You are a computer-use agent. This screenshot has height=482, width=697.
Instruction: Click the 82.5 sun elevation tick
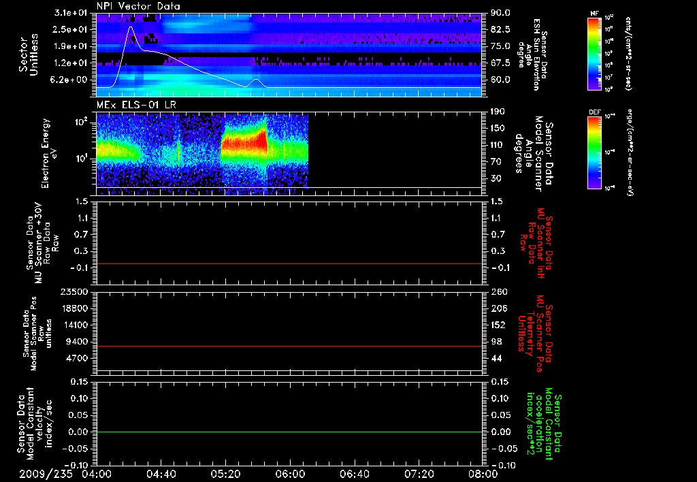pos(500,29)
